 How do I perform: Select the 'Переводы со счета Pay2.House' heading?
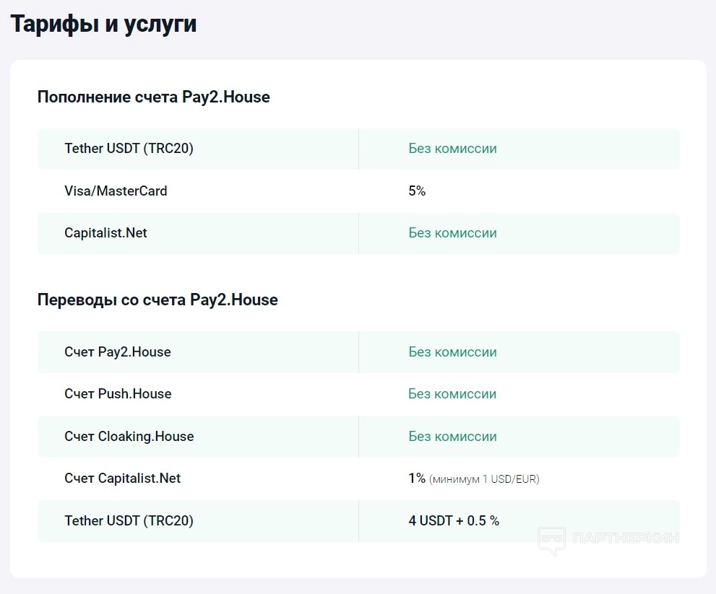pyautogui.click(x=158, y=300)
